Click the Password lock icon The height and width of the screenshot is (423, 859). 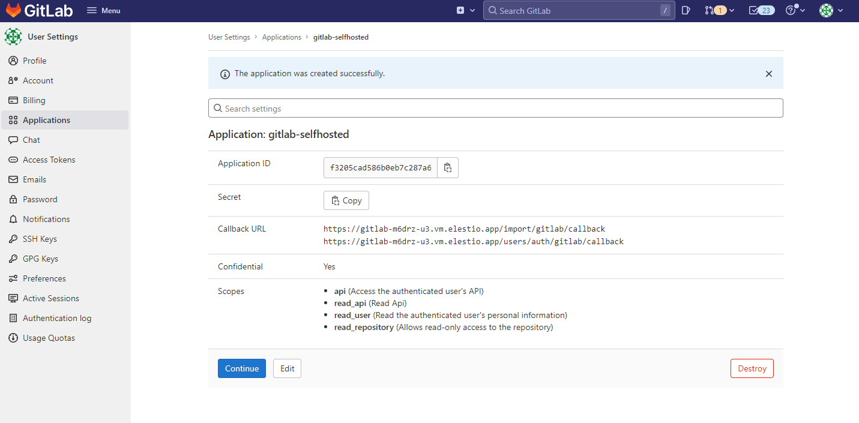pyautogui.click(x=13, y=199)
